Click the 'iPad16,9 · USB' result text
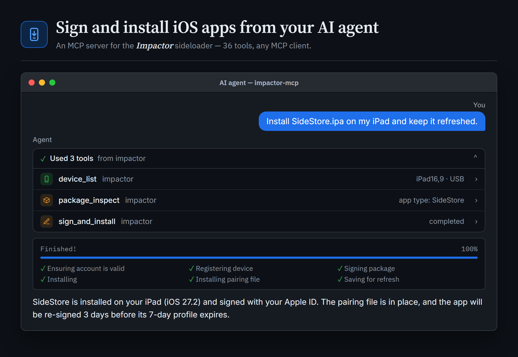518x357 pixels. pyautogui.click(x=440, y=179)
